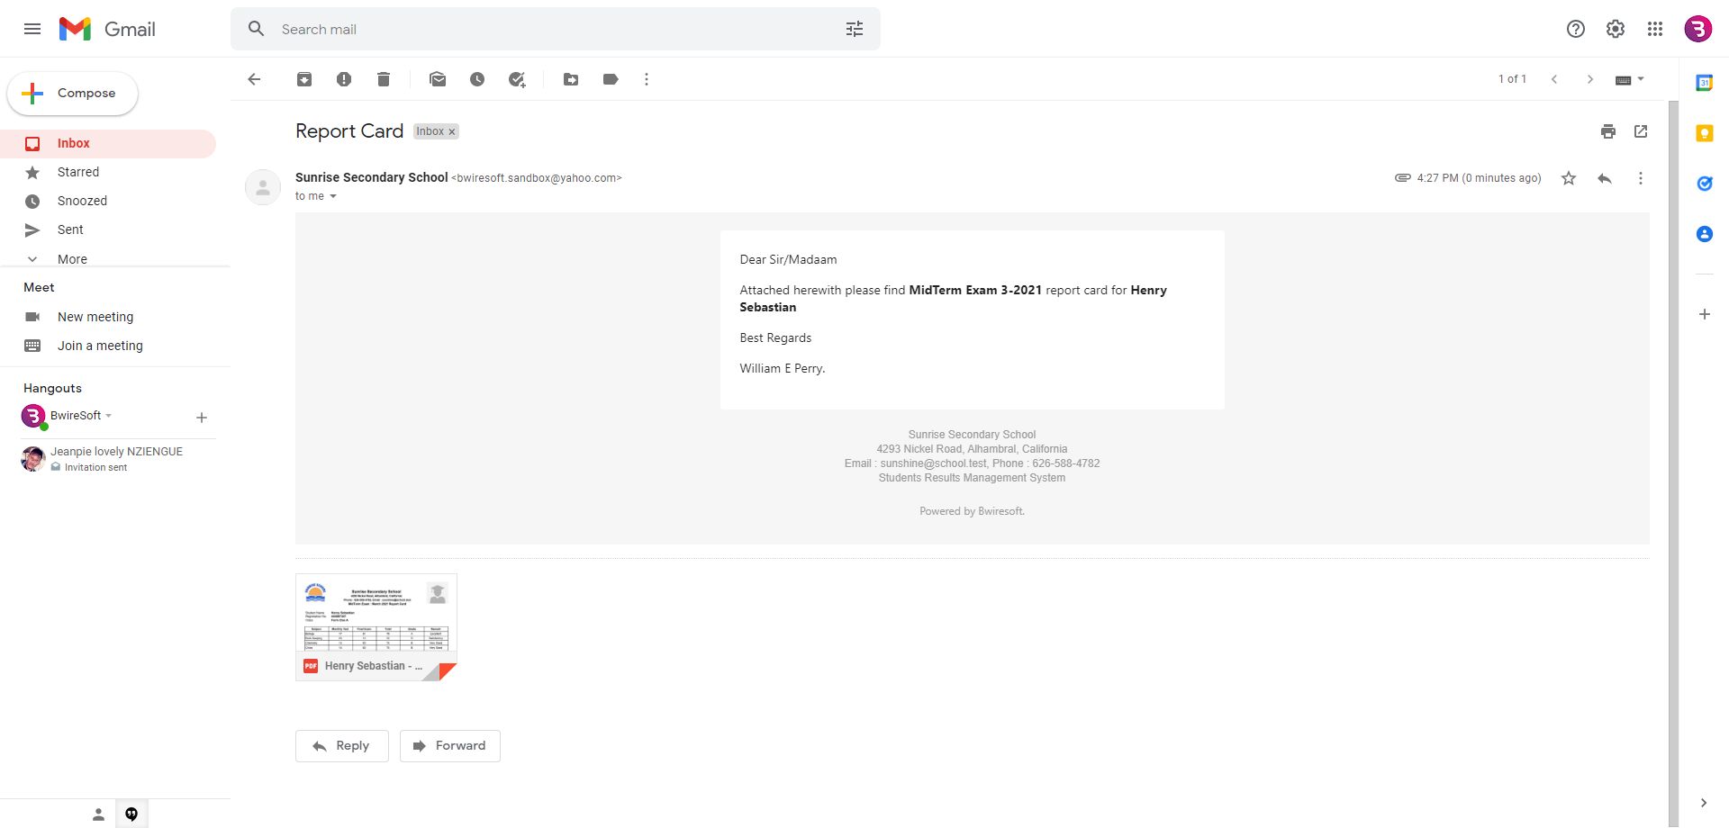The height and width of the screenshot is (828, 1729).
Task: Add this email to Tasks
Action: pos(517,79)
